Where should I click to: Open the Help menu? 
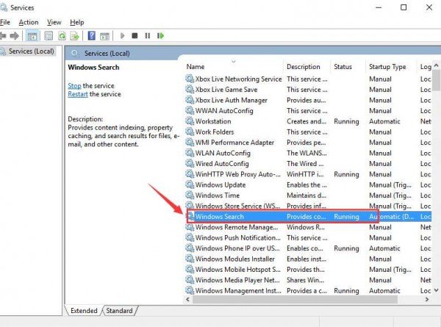76,22
